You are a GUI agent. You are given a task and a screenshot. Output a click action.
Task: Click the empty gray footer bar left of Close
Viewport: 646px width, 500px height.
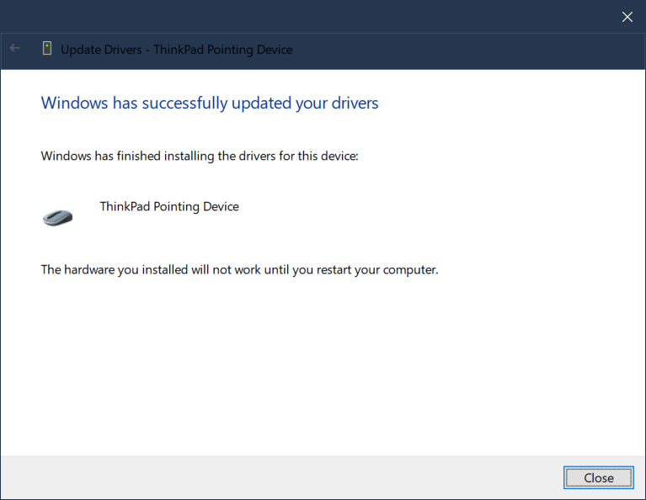(x=278, y=477)
